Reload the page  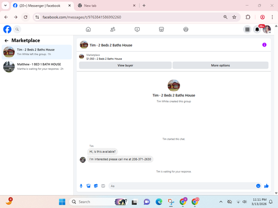[26, 17]
